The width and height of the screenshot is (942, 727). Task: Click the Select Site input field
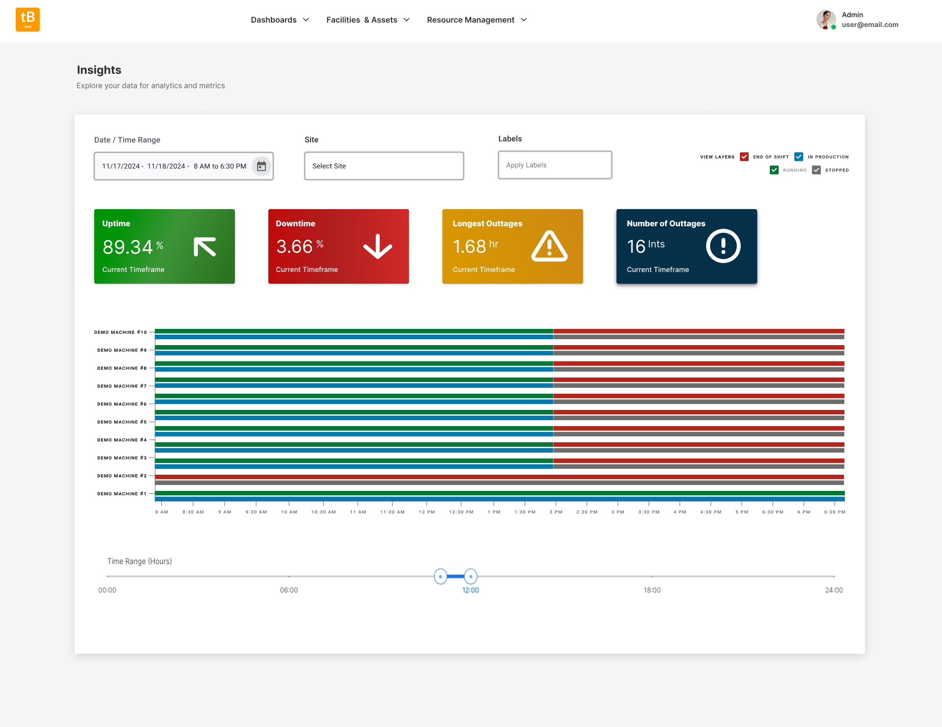point(384,166)
